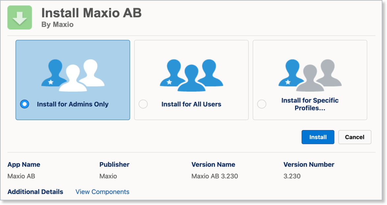387x205 pixels.
Task: Click the Install for All Users label
Action: click(191, 104)
